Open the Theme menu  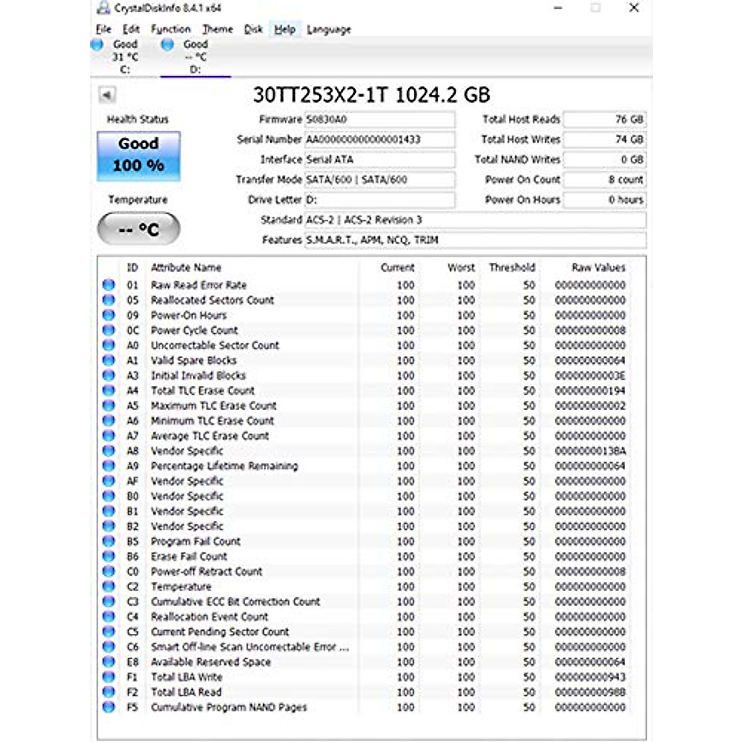[218, 29]
